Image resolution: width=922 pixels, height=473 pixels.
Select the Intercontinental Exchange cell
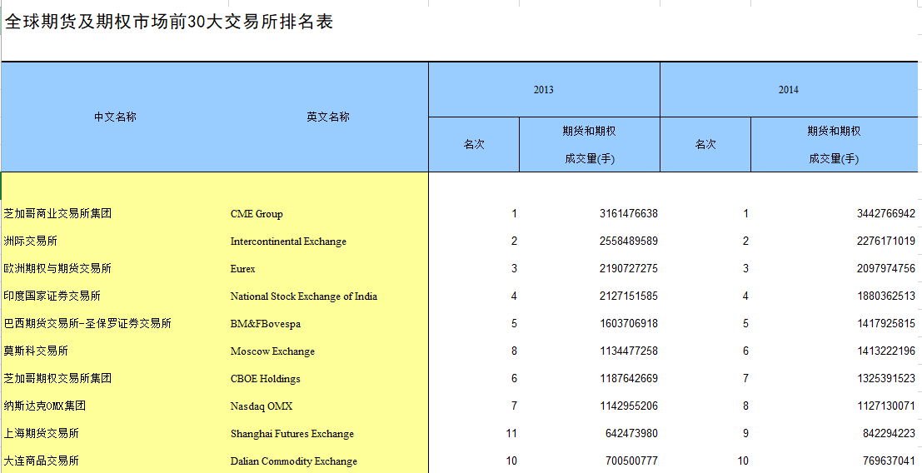[288, 241]
